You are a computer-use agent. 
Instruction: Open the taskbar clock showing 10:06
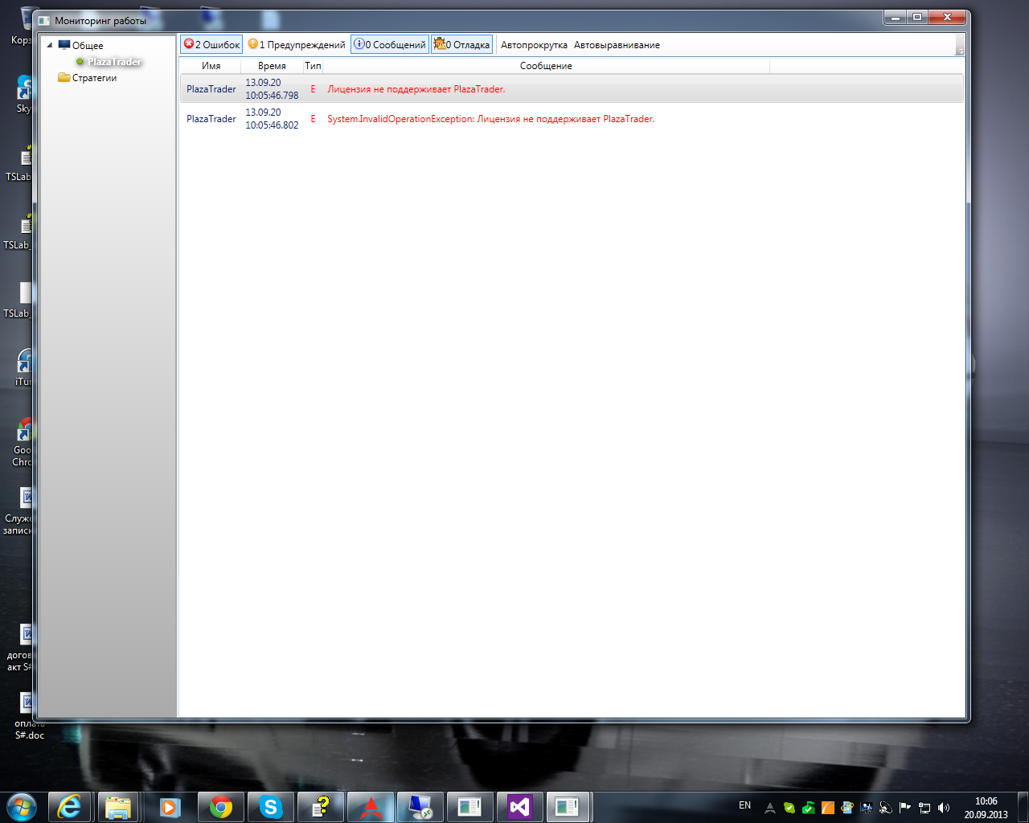coord(986,808)
